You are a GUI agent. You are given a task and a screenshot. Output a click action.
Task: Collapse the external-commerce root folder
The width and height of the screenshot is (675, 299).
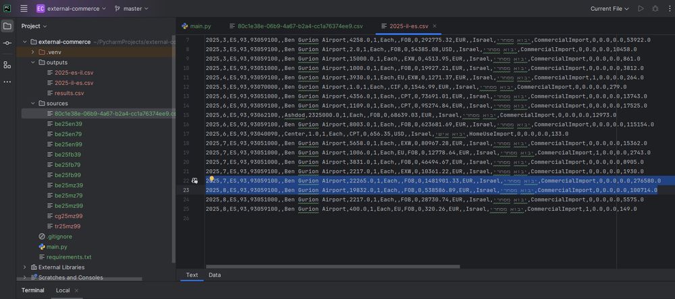(x=24, y=42)
